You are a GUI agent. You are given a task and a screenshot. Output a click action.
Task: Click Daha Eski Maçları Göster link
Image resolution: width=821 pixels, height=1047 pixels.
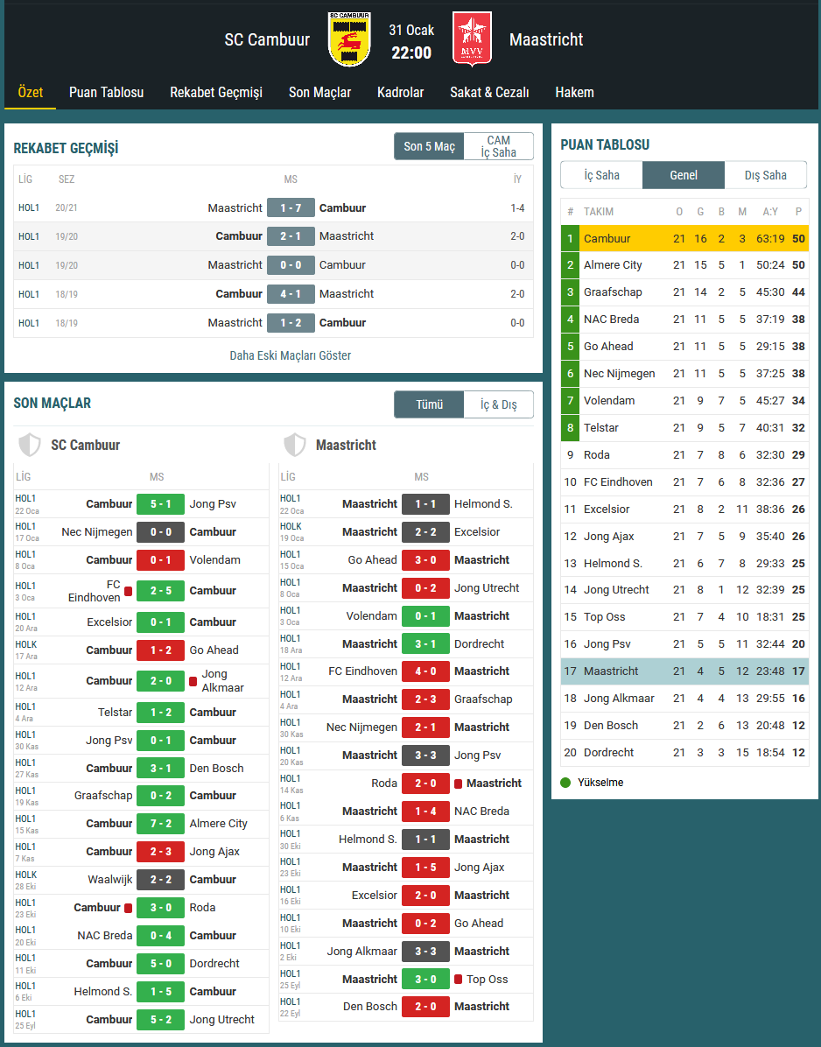[x=291, y=355]
